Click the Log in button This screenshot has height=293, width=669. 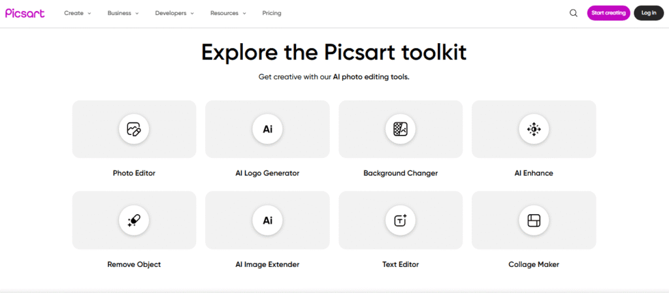[649, 13]
